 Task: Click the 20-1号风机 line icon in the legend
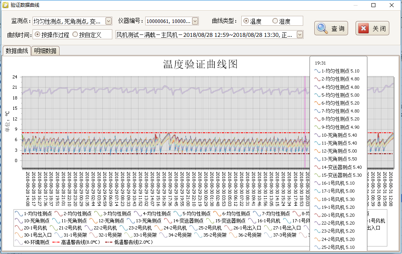[x=19, y=228]
